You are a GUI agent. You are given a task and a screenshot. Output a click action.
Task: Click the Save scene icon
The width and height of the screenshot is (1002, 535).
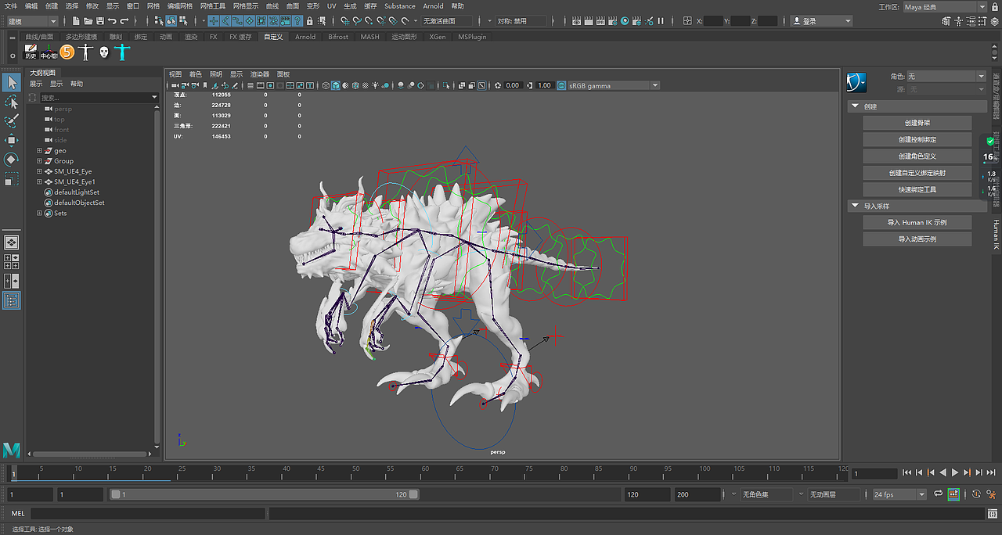[100, 21]
